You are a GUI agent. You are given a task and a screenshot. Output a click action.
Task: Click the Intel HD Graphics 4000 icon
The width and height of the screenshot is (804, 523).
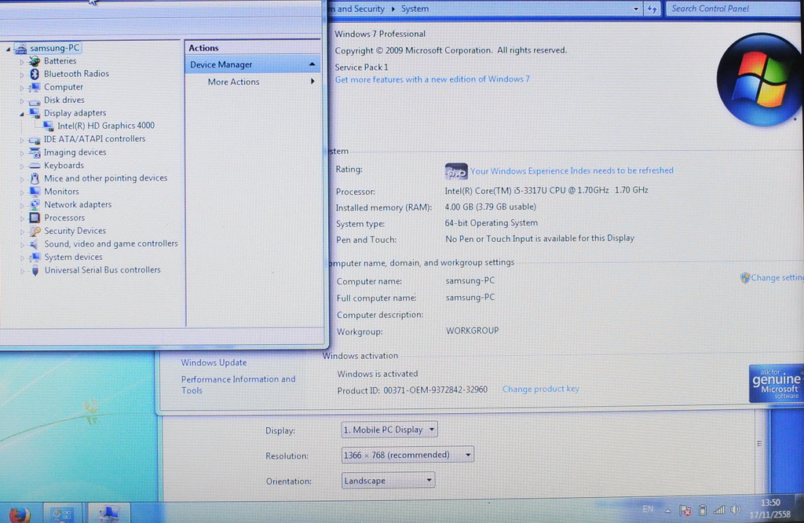[x=48, y=126]
